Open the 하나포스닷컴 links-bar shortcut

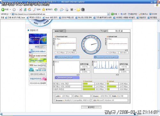point(84,18)
